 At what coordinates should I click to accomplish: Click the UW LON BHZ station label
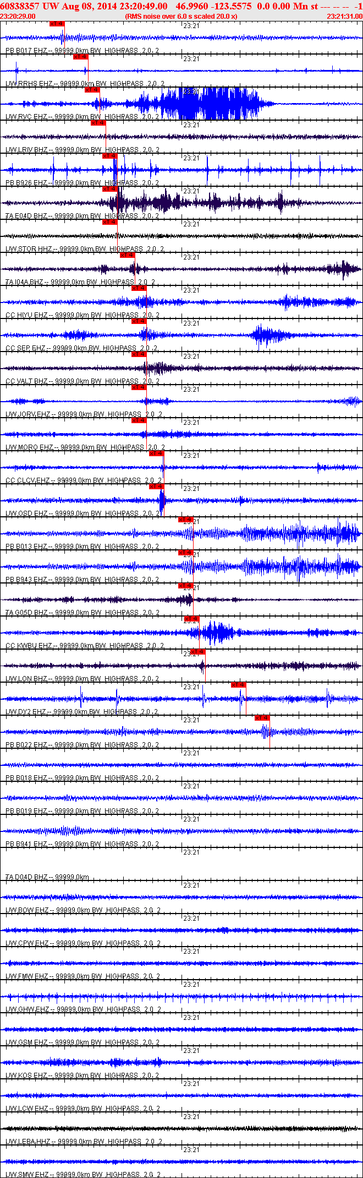coord(82,679)
